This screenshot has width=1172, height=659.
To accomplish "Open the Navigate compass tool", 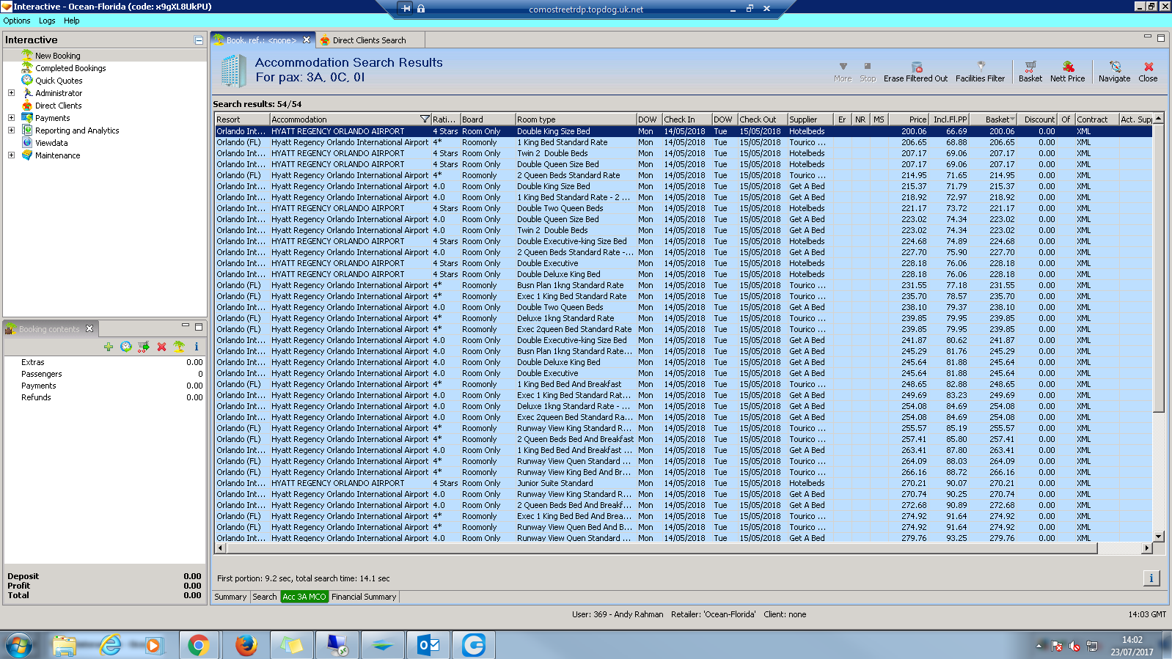I will [1114, 71].
